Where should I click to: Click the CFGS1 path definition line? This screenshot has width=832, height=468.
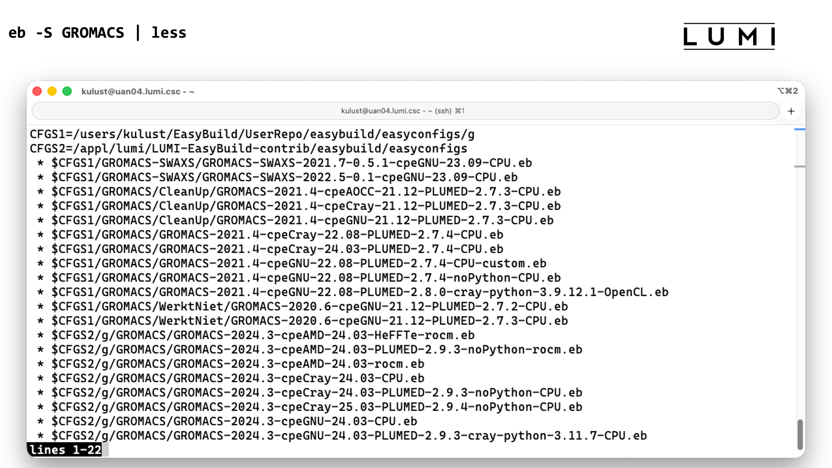(x=252, y=134)
